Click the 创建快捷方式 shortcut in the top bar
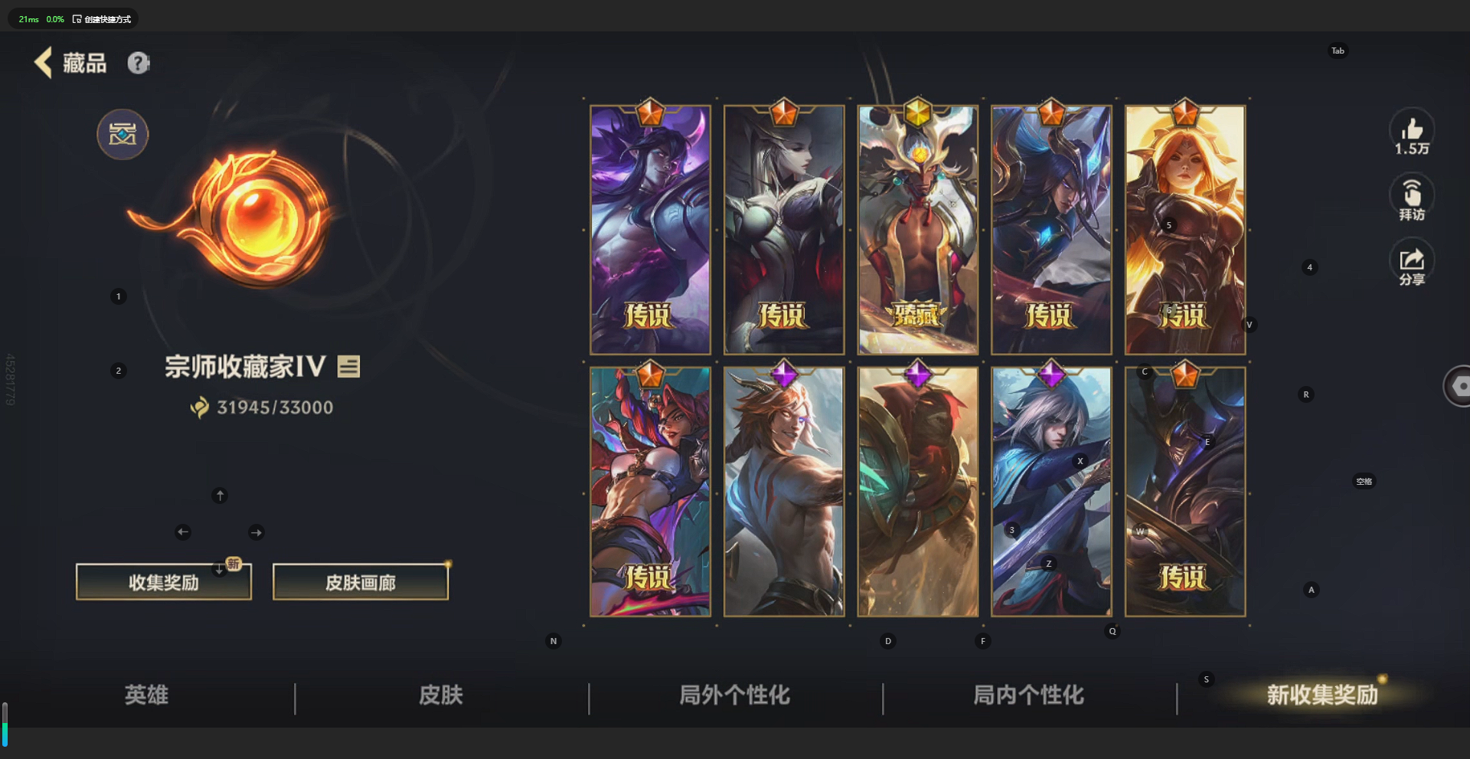 tap(102, 19)
